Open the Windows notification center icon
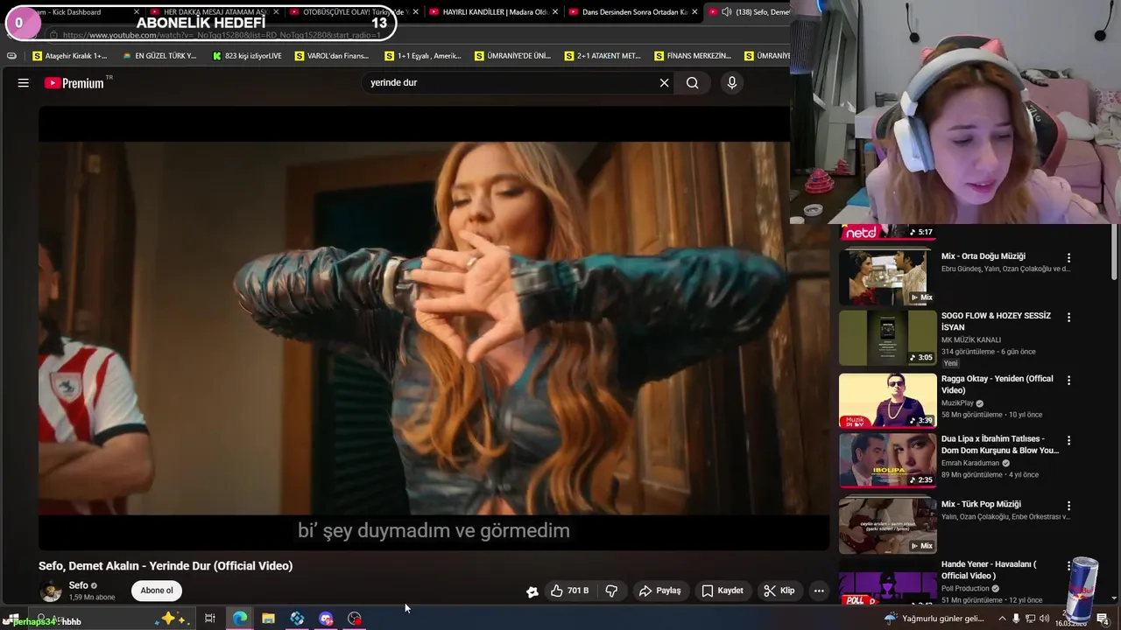This screenshot has width=1121, height=630. click(x=1103, y=619)
